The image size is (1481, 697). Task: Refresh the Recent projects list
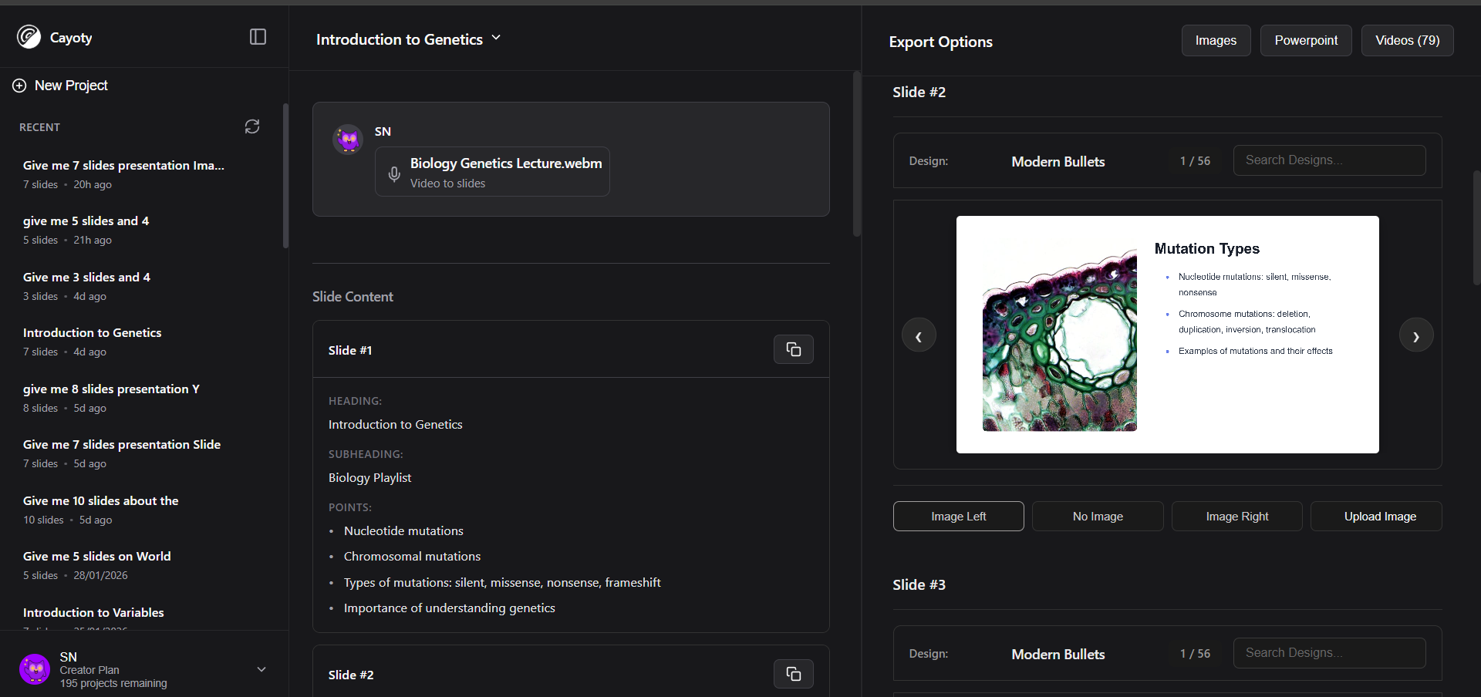pyautogui.click(x=252, y=126)
